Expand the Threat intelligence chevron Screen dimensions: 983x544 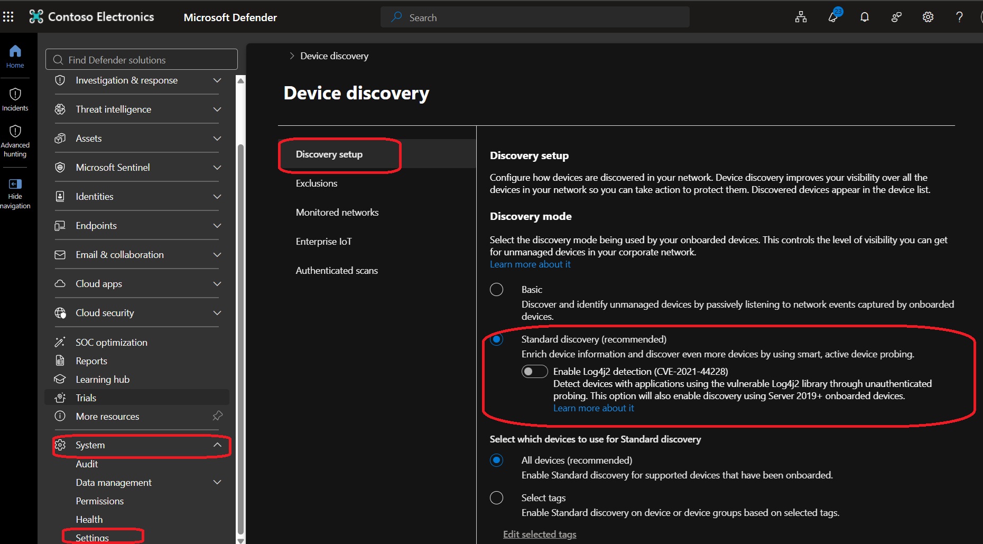(217, 109)
